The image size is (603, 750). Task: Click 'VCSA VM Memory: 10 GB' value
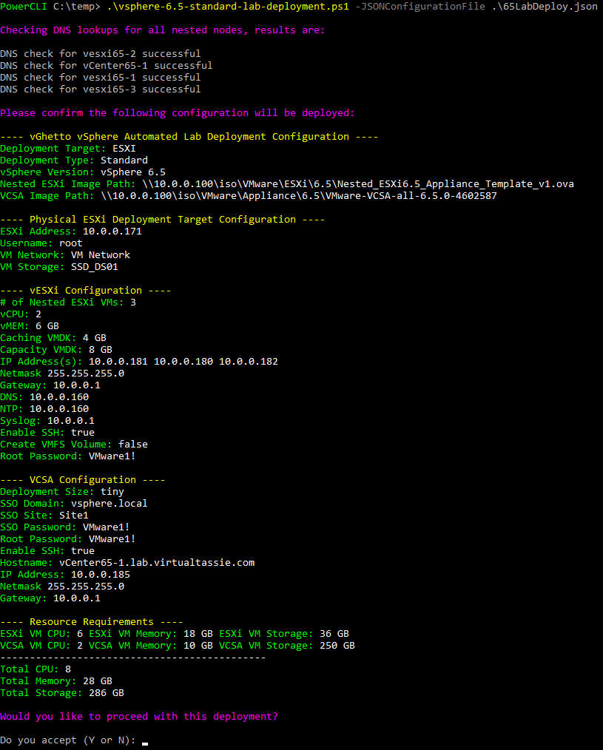(151, 646)
